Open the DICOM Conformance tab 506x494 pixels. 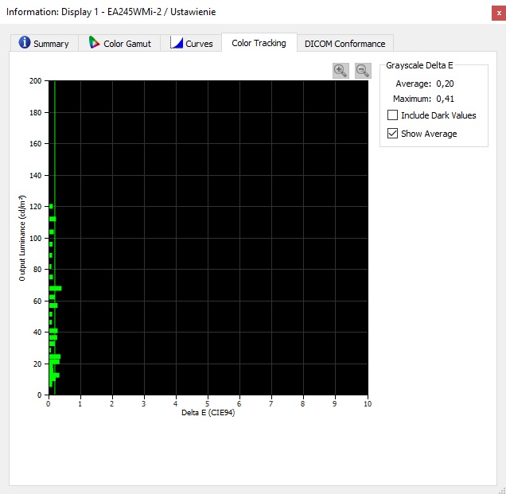click(345, 43)
